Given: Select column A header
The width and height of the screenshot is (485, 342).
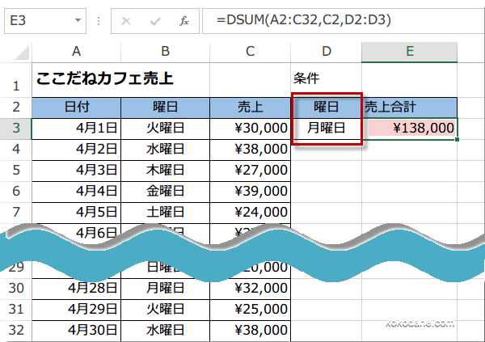Looking at the screenshot, I should pyautogui.click(x=77, y=52).
